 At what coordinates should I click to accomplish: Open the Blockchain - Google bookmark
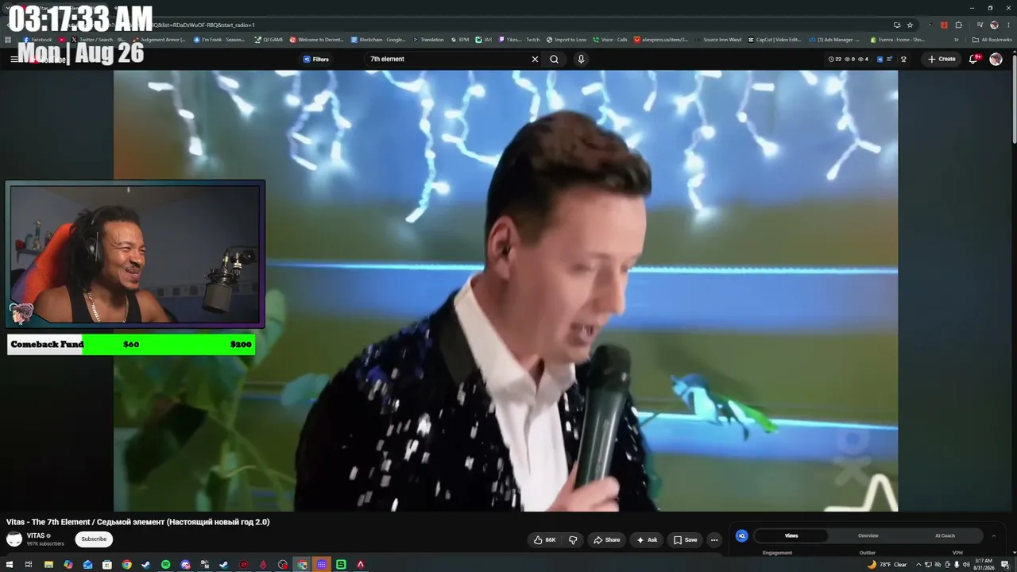(x=378, y=40)
